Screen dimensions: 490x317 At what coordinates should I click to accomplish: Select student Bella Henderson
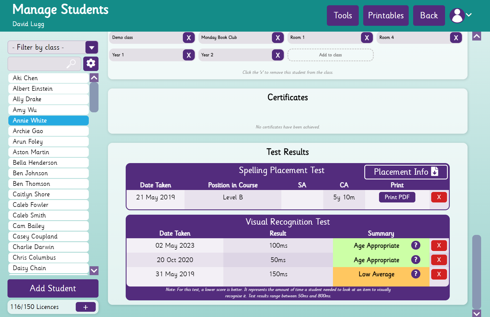(x=49, y=163)
